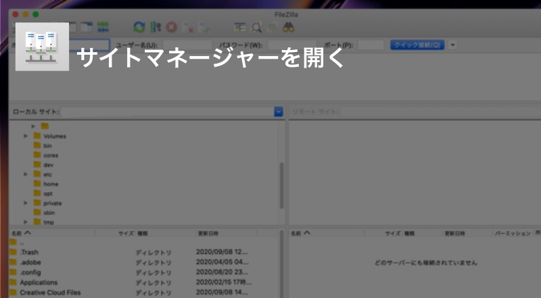The image size is (541, 298).
Task: Click the red cancel operation toolbar icon
Action: [x=172, y=27]
